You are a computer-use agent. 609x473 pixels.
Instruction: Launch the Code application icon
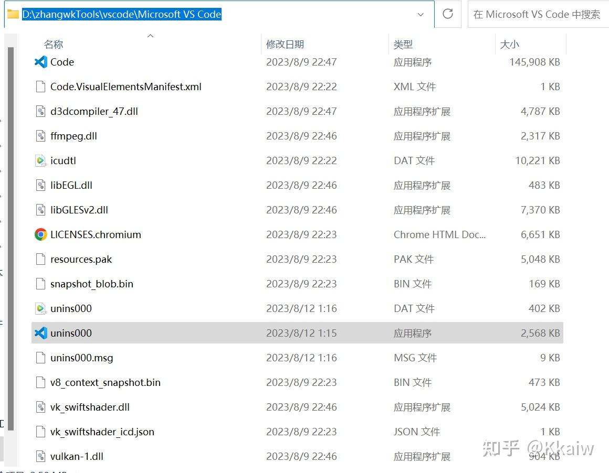tap(40, 62)
